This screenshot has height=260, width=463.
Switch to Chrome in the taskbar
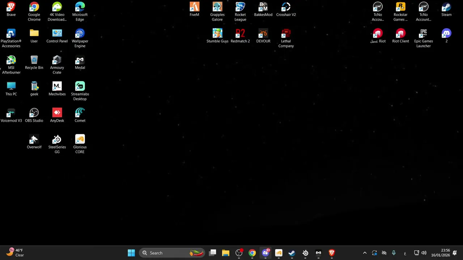252,253
